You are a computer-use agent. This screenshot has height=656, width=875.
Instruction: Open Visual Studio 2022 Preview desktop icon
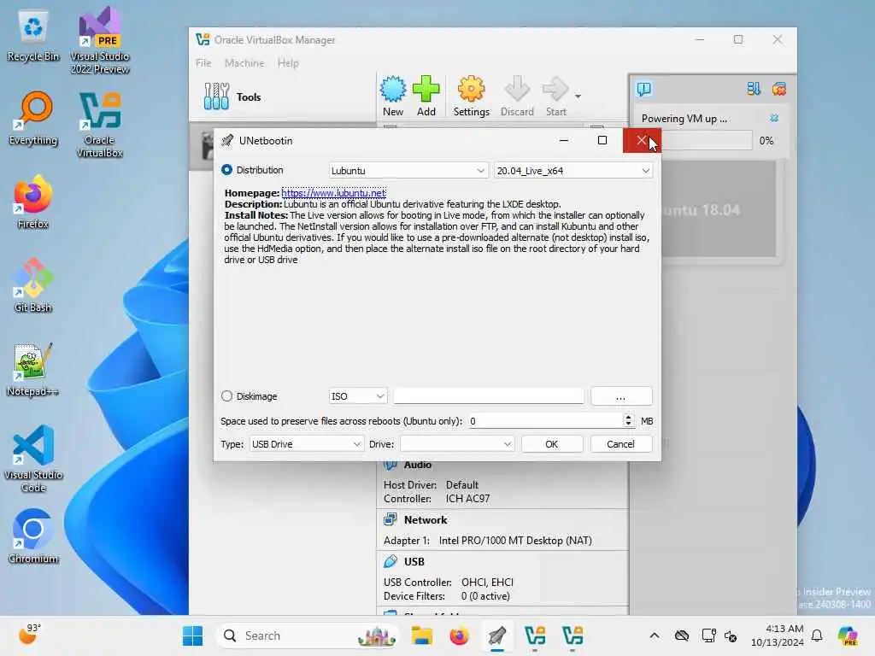tap(99, 40)
